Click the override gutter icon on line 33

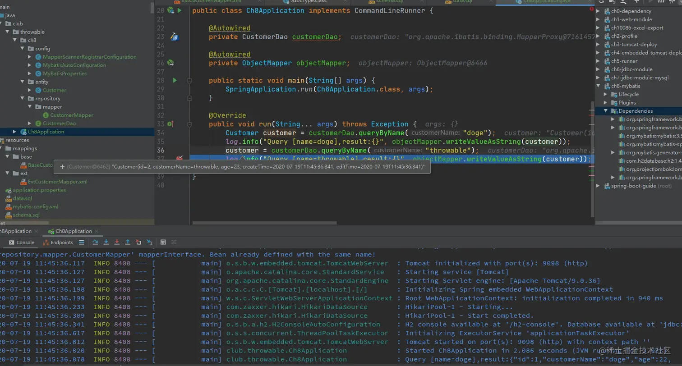click(x=170, y=124)
